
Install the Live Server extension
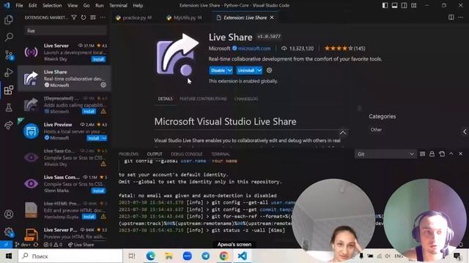point(98,59)
